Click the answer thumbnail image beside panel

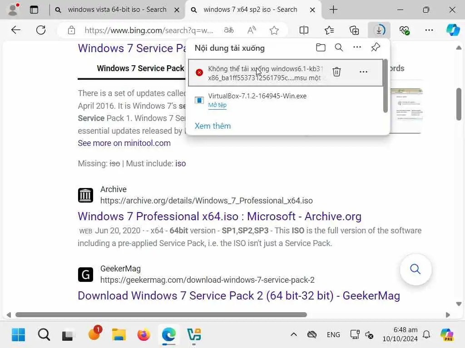[406, 111]
